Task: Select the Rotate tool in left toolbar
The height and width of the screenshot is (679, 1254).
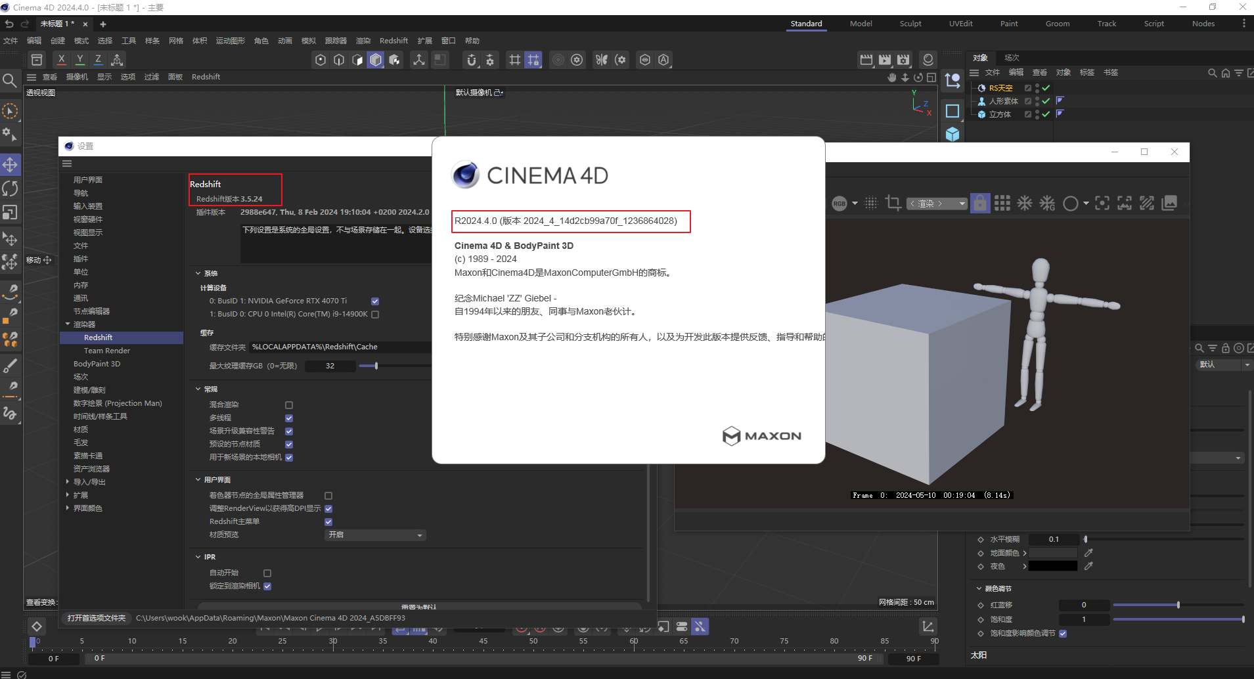Action: tap(11, 188)
